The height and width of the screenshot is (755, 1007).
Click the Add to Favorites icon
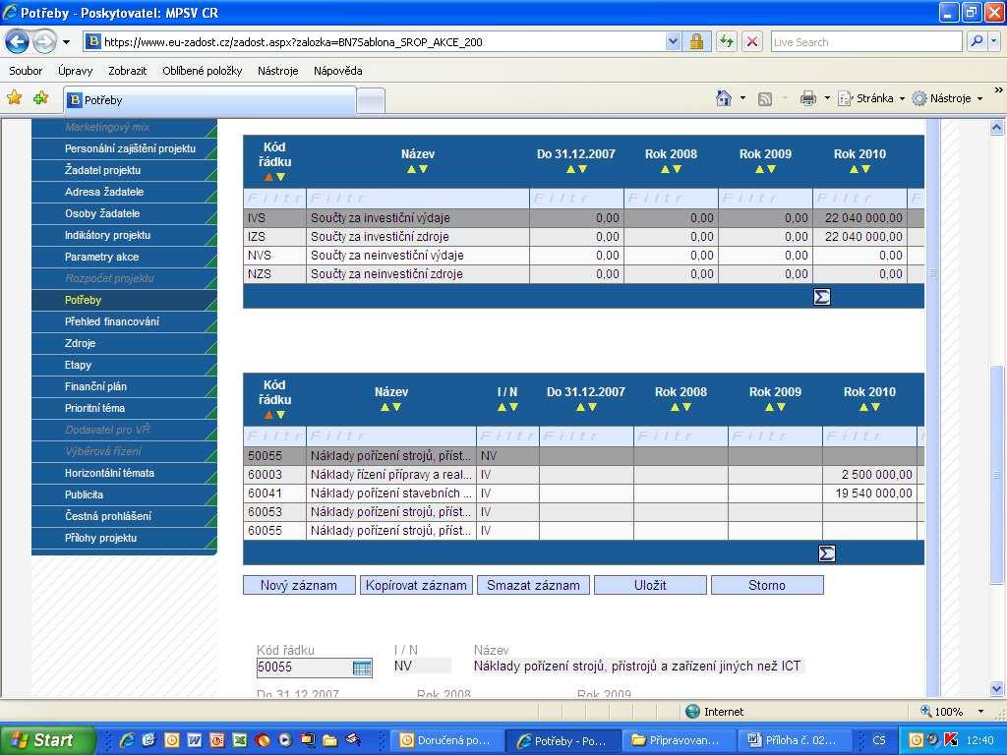click(x=41, y=98)
